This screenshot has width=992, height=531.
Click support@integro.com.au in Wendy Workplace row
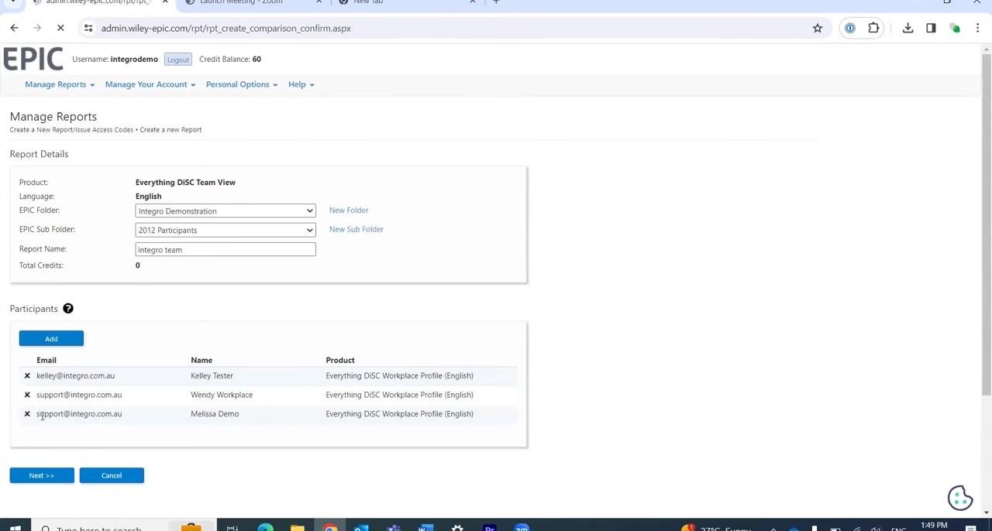click(x=79, y=395)
